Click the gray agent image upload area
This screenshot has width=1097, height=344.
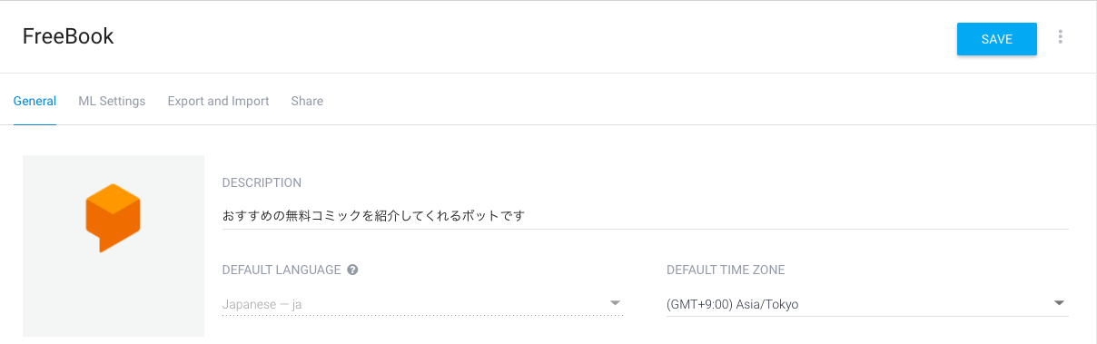tap(114, 246)
